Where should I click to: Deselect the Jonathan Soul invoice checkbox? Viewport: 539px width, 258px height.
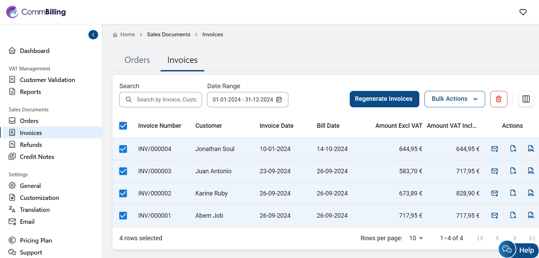(123, 149)
